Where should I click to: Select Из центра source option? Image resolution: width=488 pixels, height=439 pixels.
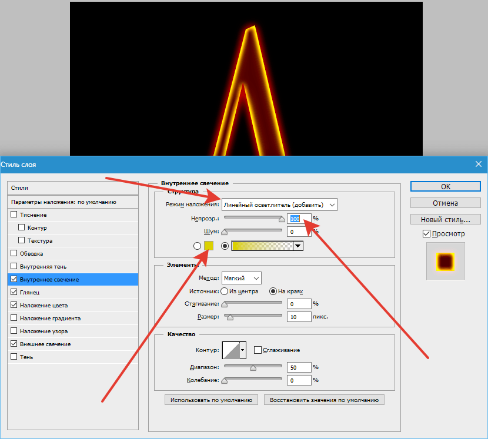pyautogui.click(x=225, y=291)
